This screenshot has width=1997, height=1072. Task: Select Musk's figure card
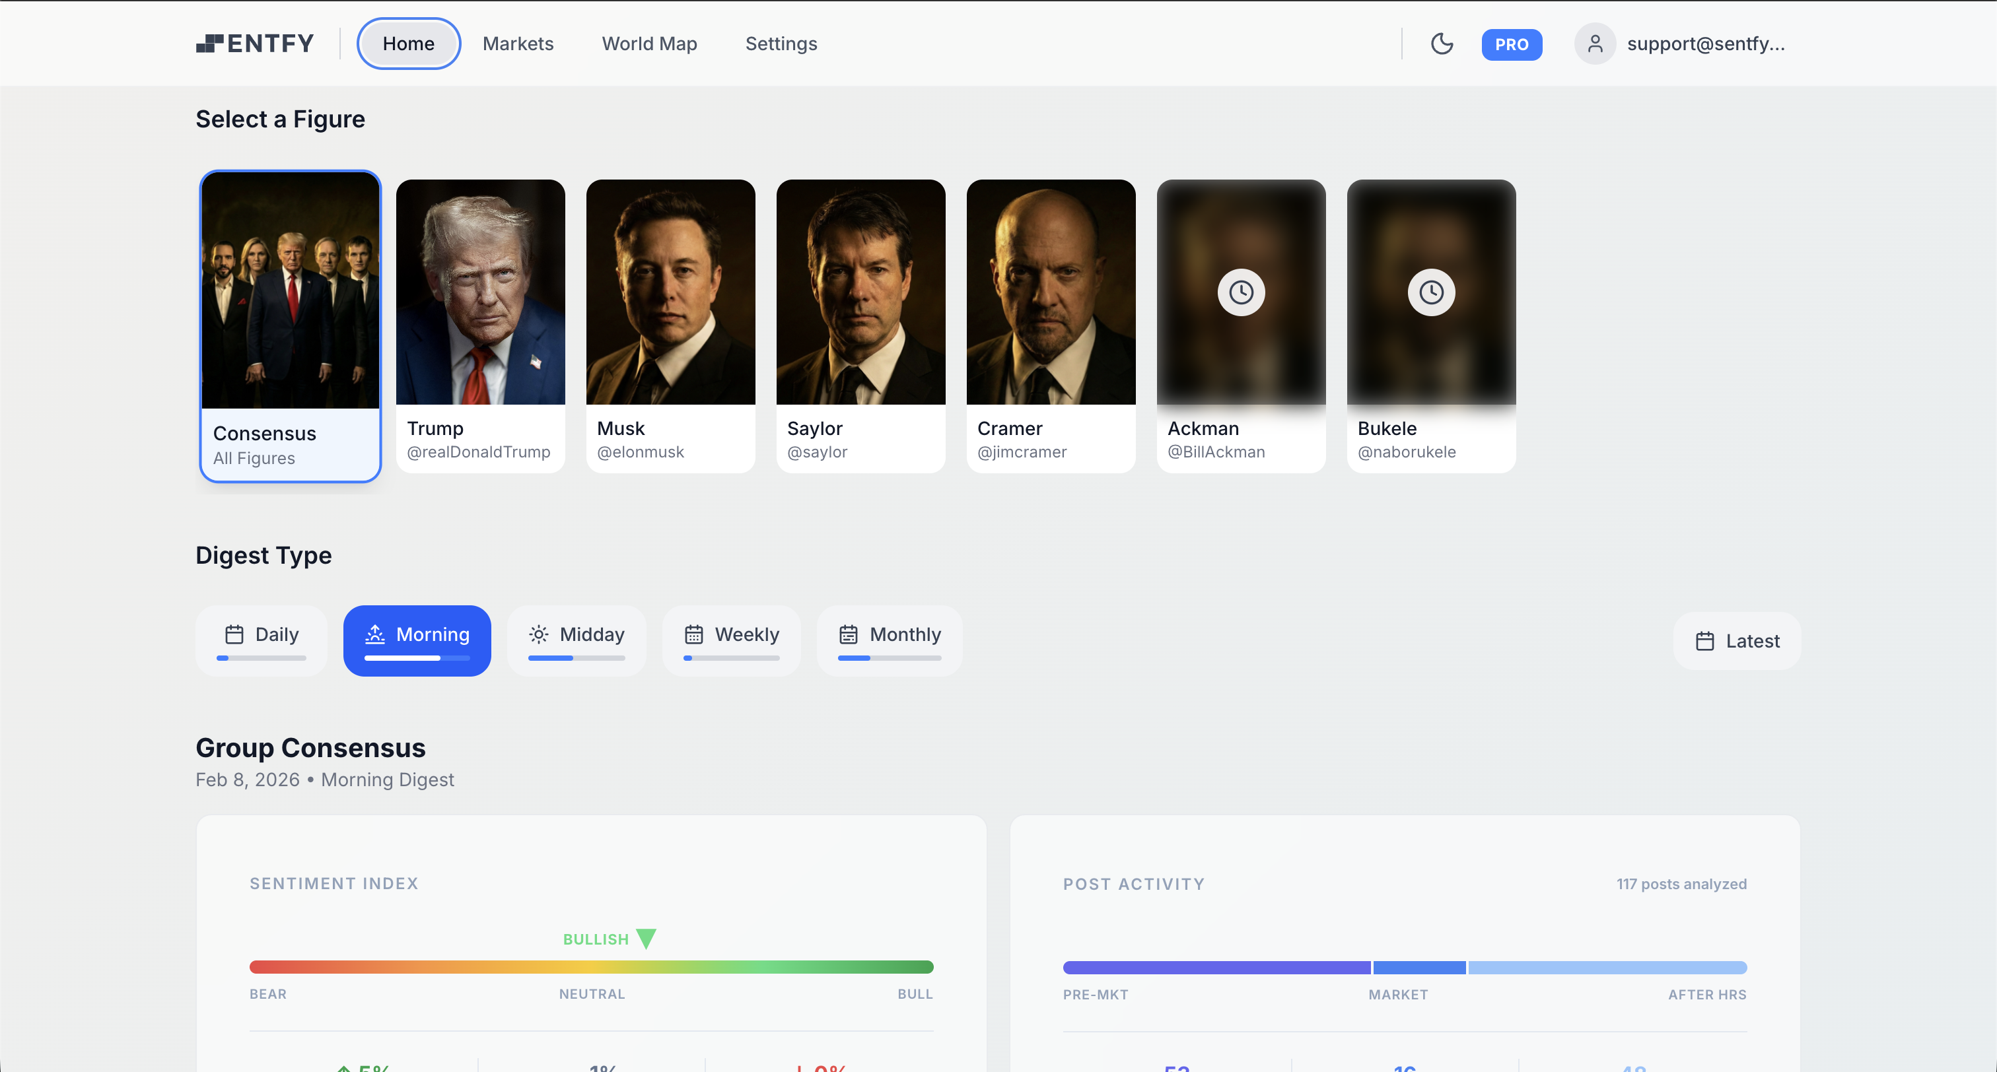click(x=670, y=325)
